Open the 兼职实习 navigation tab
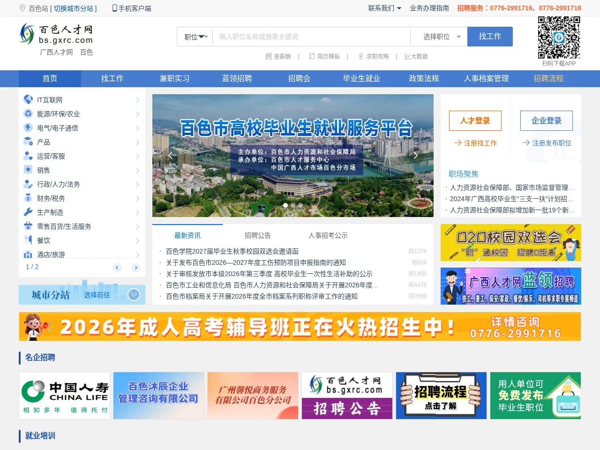600x450 pixels. click(174, 79)
